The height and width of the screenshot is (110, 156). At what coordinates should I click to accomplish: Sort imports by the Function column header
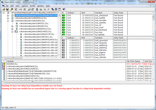(103, 13)
